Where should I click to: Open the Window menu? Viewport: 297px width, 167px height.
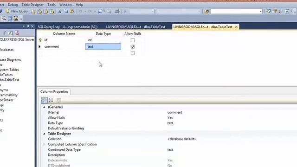pyautogui.click(x=65, y=5)
